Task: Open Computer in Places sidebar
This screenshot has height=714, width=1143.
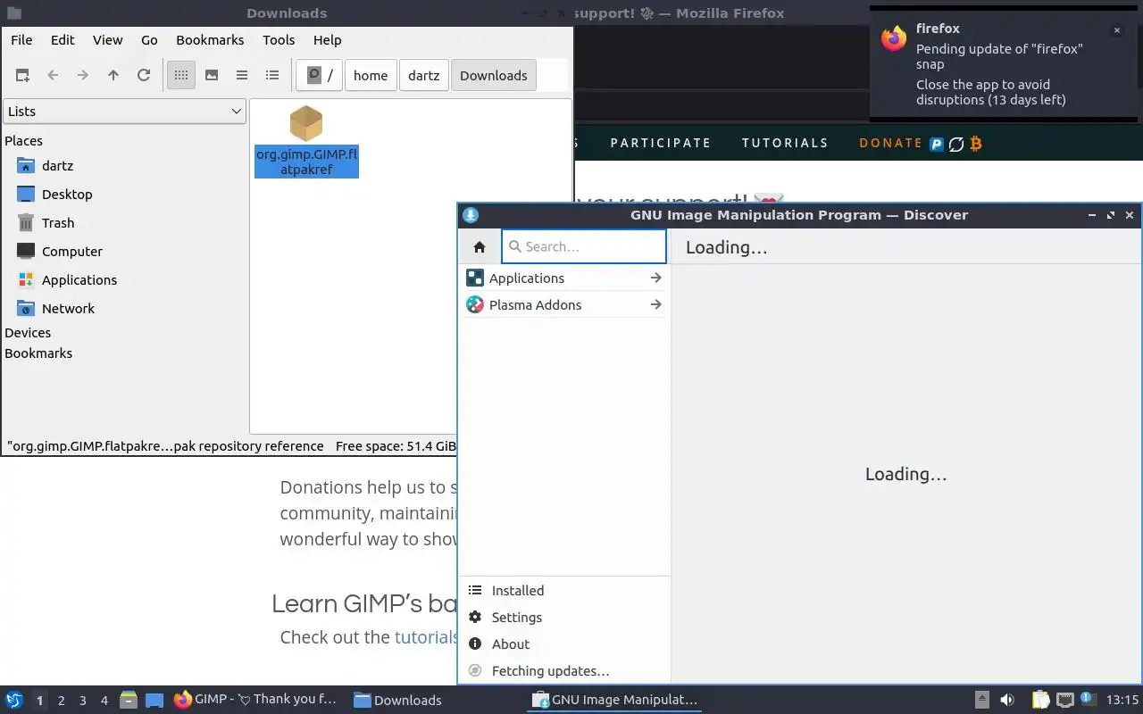Action: tap(72, 252)
